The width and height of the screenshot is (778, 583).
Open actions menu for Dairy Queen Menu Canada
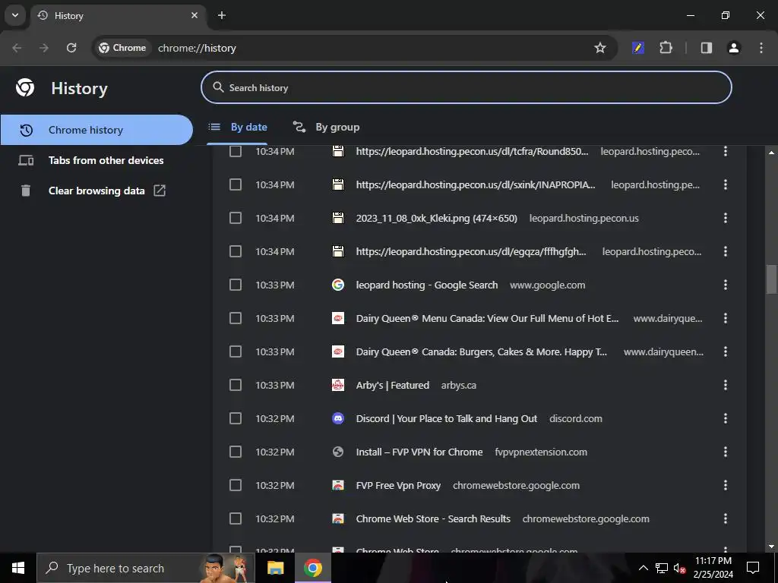(726, 318)
